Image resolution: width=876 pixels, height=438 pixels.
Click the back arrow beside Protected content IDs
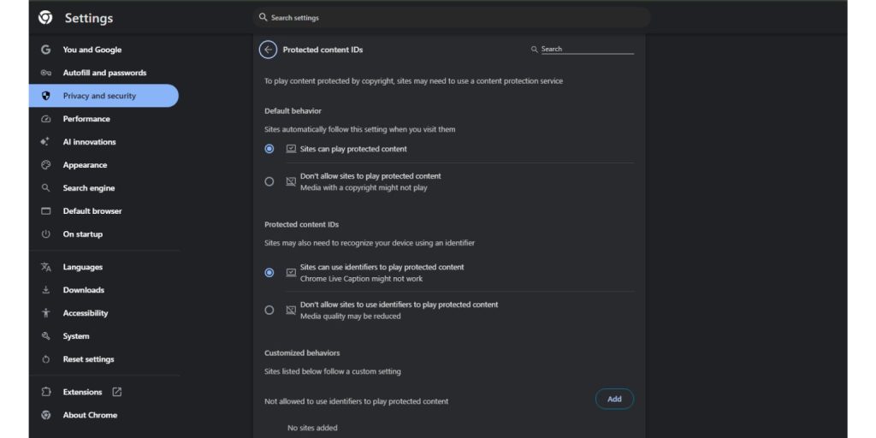point(268,50)
